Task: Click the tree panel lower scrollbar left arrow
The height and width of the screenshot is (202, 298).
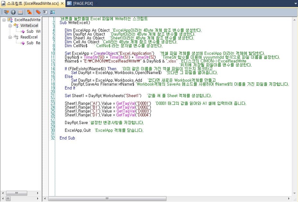Action: 3,198
